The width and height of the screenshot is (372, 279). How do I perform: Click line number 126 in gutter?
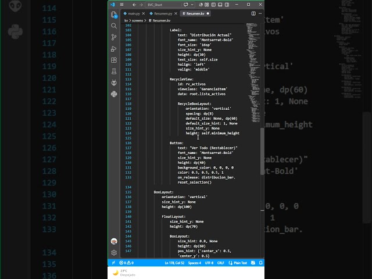pos(128,143)
